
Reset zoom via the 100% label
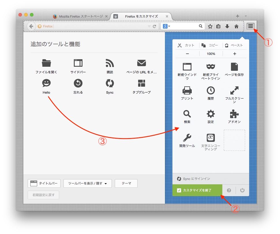pyautogui.click(x=211, y=54)
